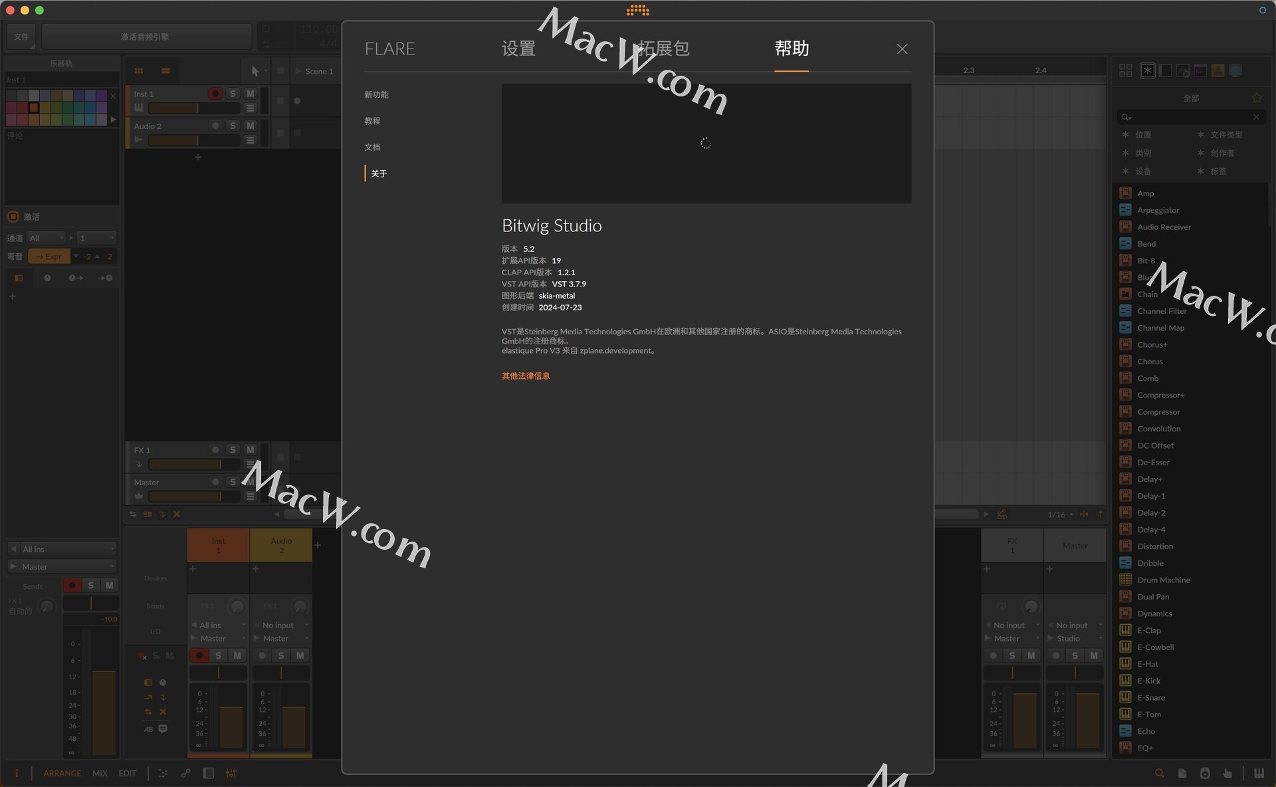Click the automation curve icon in footer
Image resolution: width=1276 pixels, height=787 pixels.
[185, 773]
